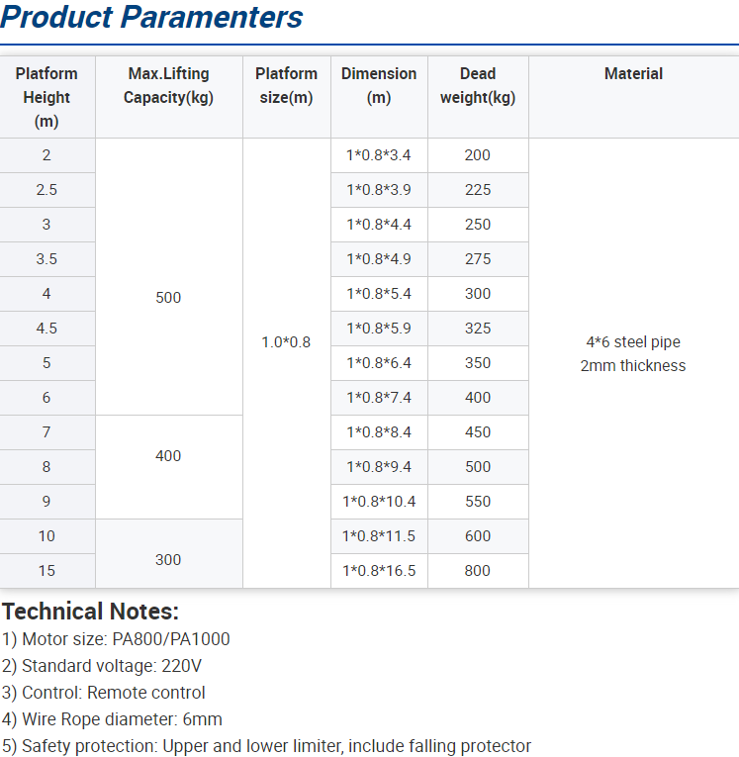Select the 300 lifting capacity cell

point(168,559)
